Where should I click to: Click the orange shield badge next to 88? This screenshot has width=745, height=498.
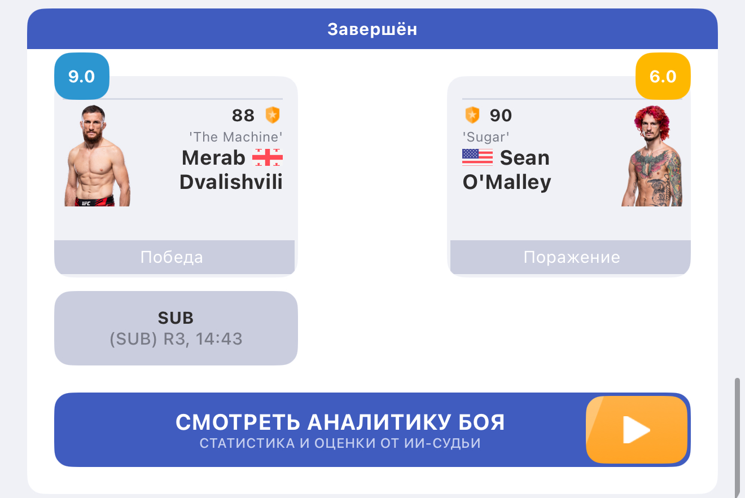click(273, 115)
